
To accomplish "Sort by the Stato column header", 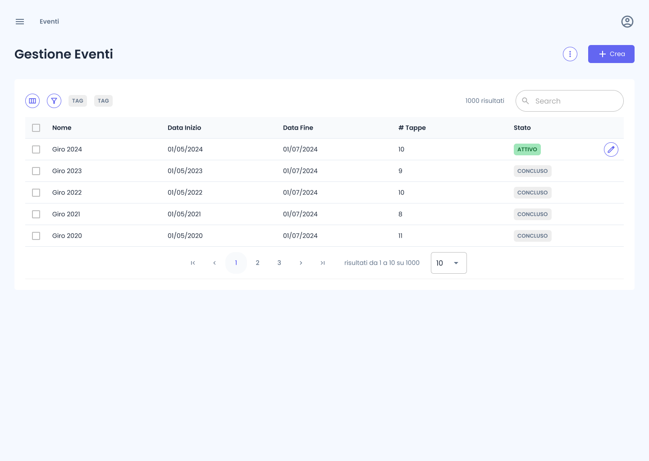I will (522, 128).
